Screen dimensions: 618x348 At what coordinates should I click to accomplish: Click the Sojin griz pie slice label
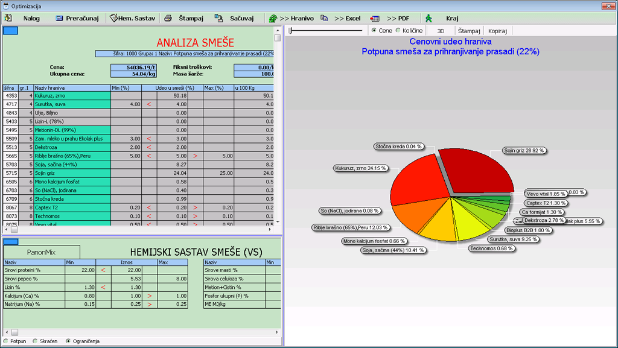[524, 151]
